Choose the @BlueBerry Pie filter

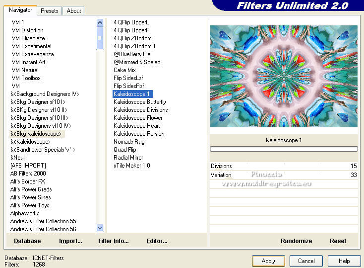pos(132,54)
